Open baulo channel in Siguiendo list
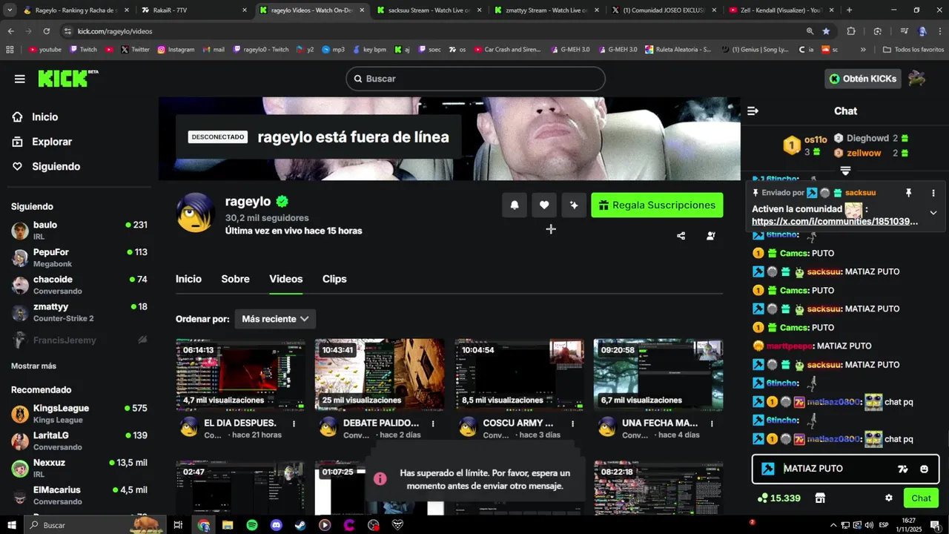Screen dimensions: 949x534 click(x=79, y=230)
